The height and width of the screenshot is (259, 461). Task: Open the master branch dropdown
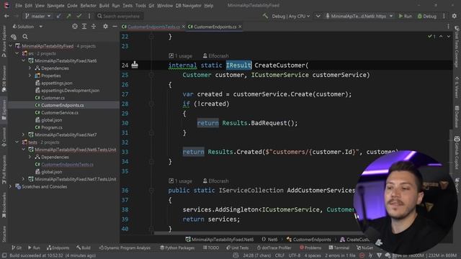pos(38,16)
